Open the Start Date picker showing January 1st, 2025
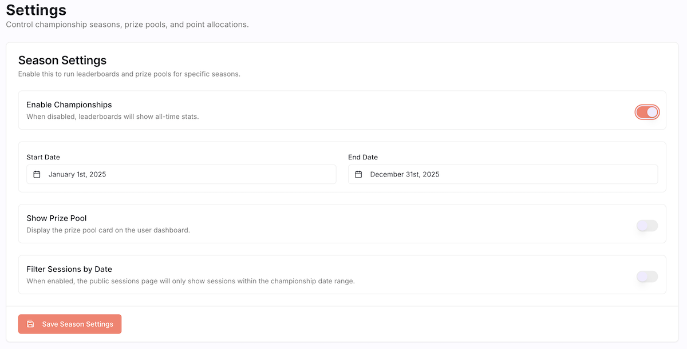687x349 pixels. click(x=181, y=174)
